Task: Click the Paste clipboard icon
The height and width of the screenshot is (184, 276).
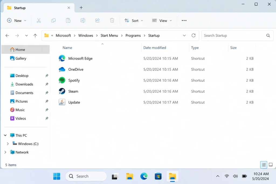Action: pos(68,20)
